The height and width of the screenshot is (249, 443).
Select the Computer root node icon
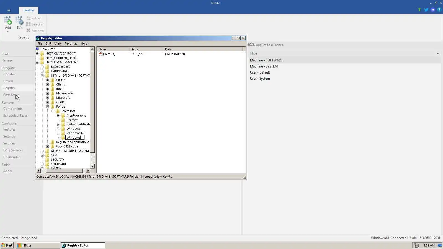[x=38, y=49]
